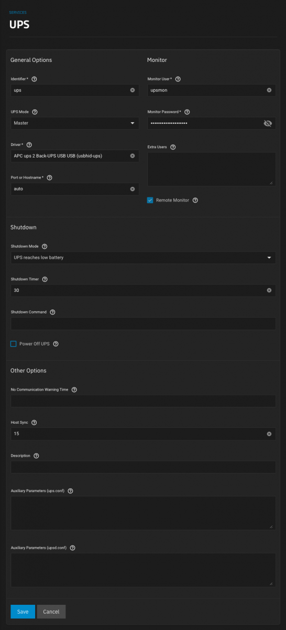Cancel the UPS settings changes
The width and height of the screenshot is (286, 630).
[51, 612]
